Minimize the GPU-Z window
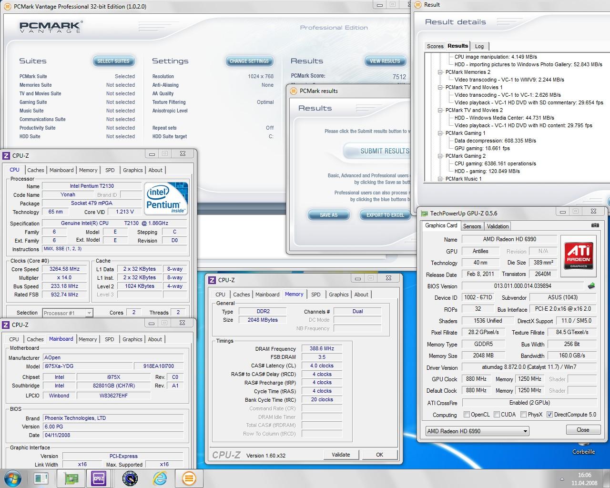Viewport: 610px width, 488px height. (563, 211)
